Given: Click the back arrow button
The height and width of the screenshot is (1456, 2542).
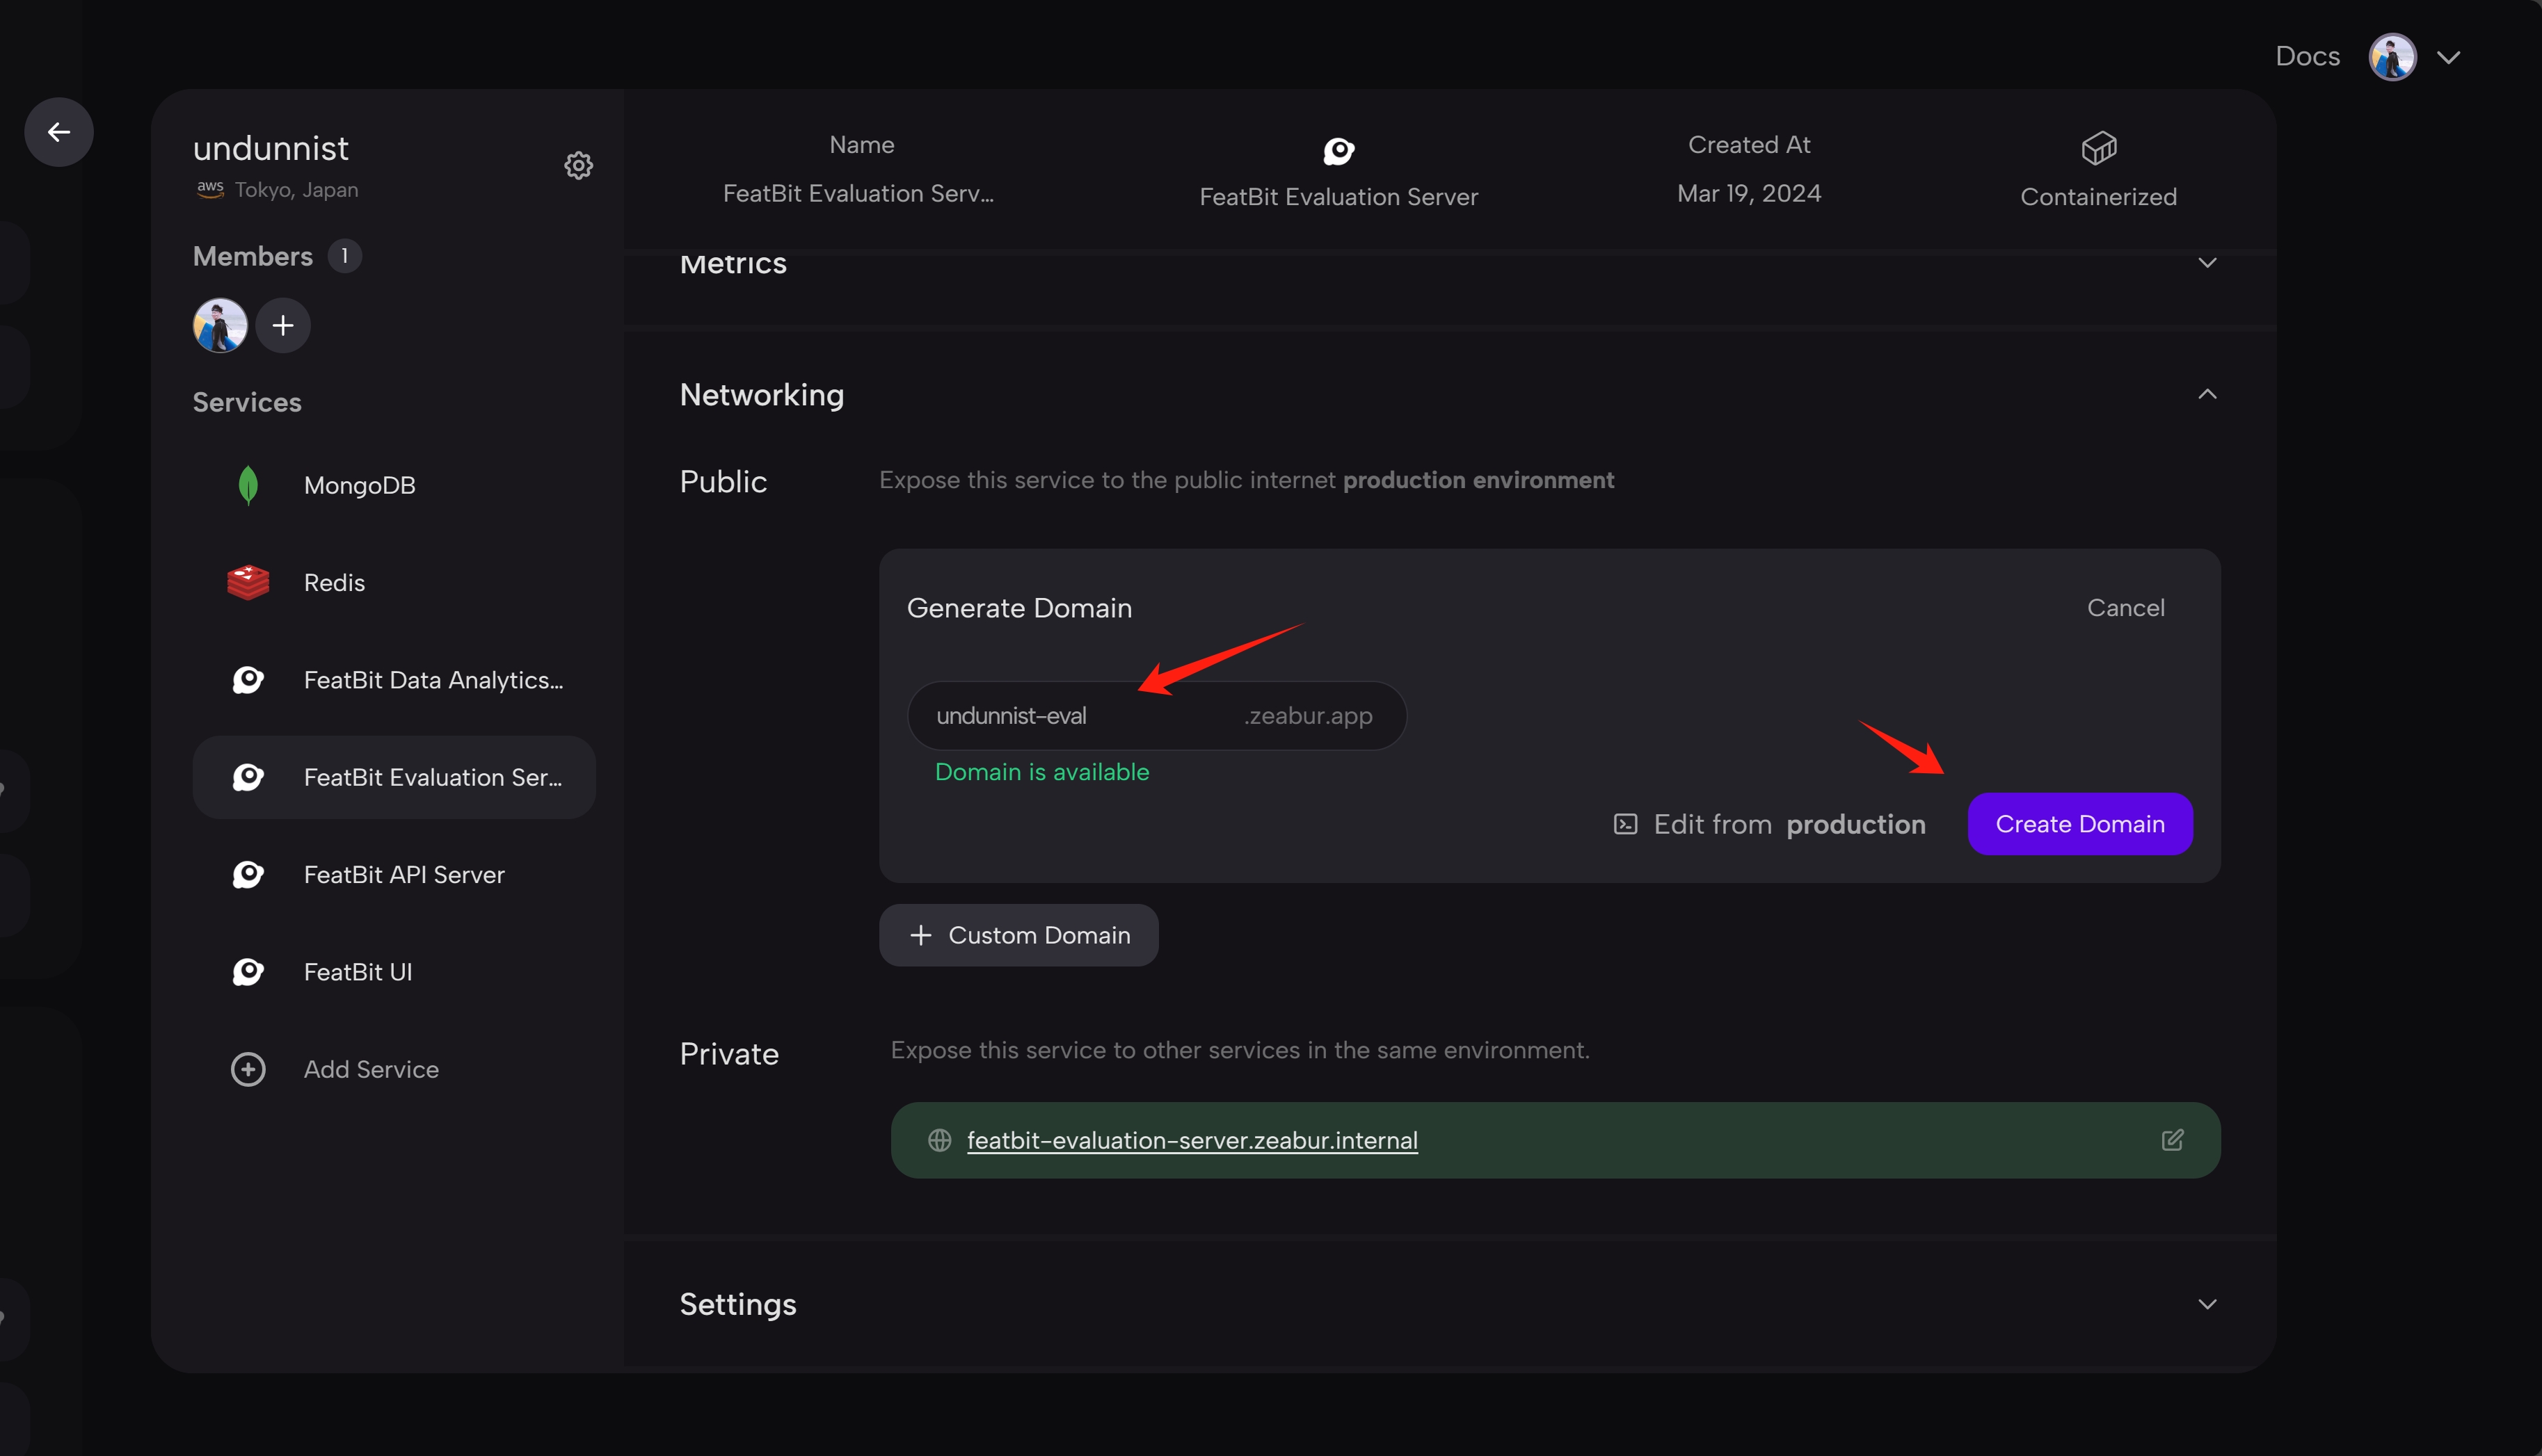Looking at the screenshot, I should pyautogui.click(x=59, y=131).
